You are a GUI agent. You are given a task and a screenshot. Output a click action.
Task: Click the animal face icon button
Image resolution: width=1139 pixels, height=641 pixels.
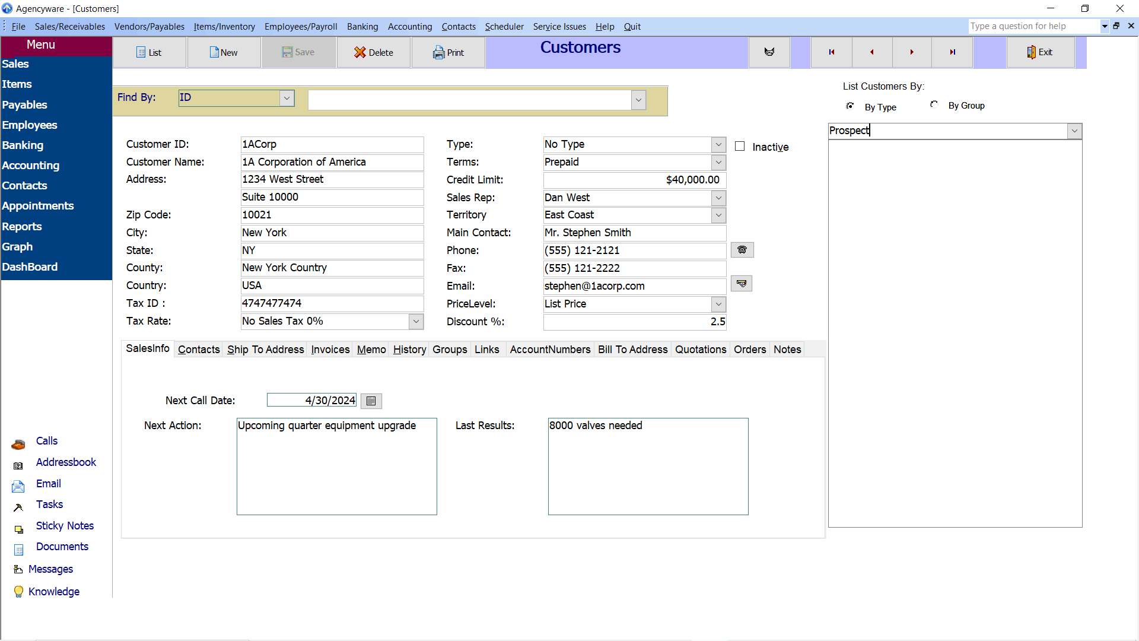[769, 52]
